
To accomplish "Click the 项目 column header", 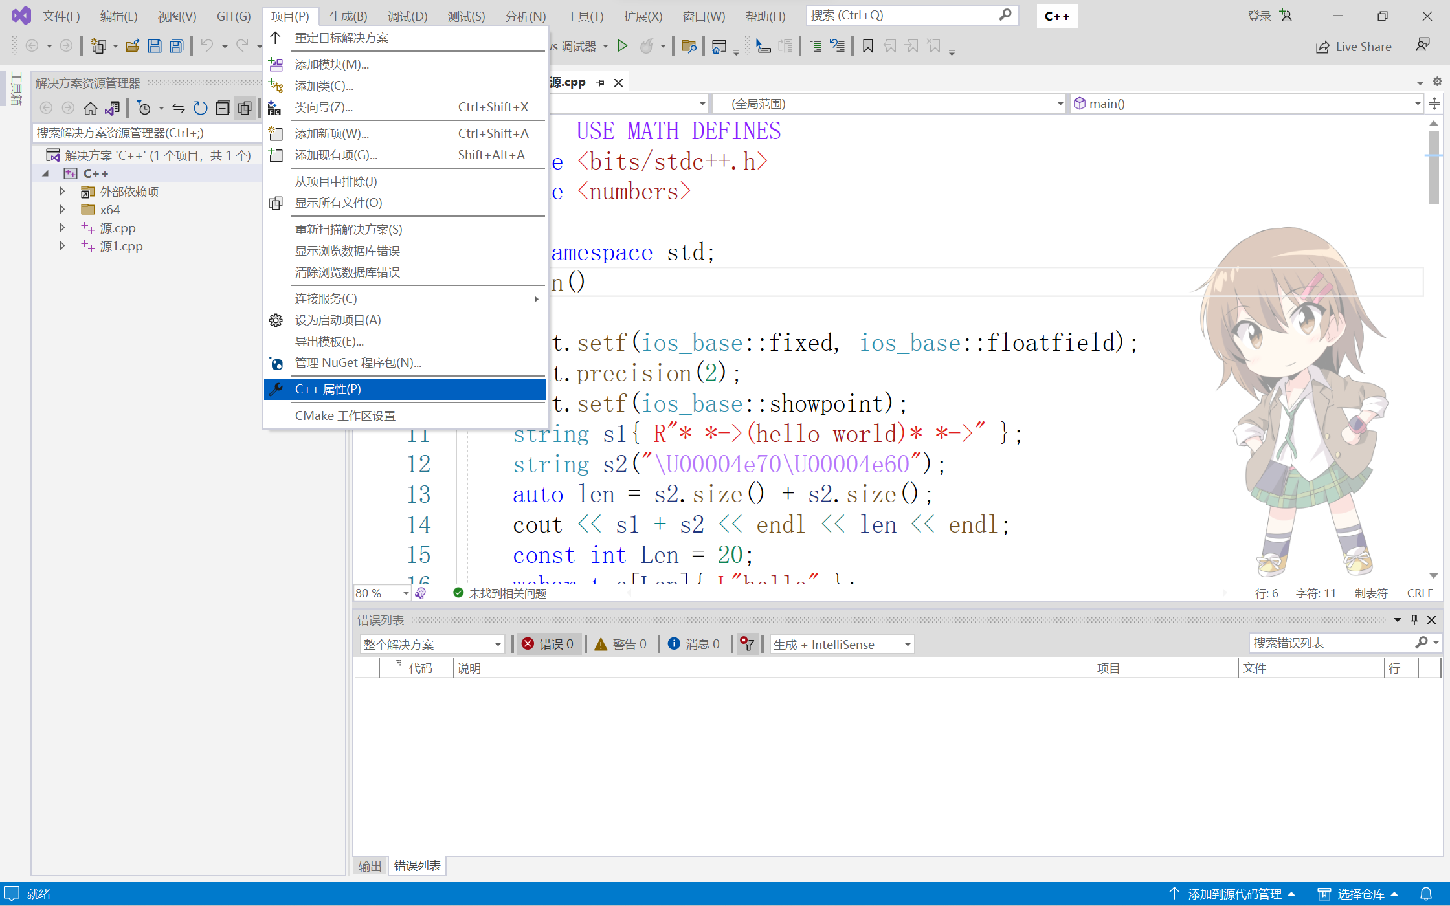I will click(1166, 668).
